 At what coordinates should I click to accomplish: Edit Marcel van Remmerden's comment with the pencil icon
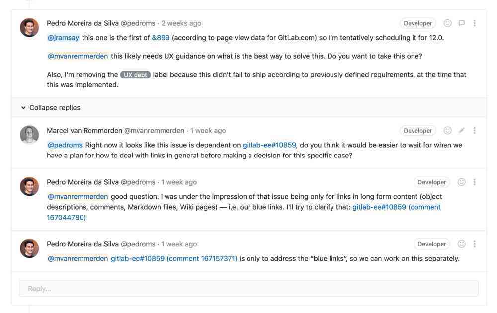[x=461, y=131]
